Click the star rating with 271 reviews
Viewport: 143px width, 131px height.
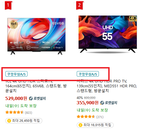pos(90,117)
